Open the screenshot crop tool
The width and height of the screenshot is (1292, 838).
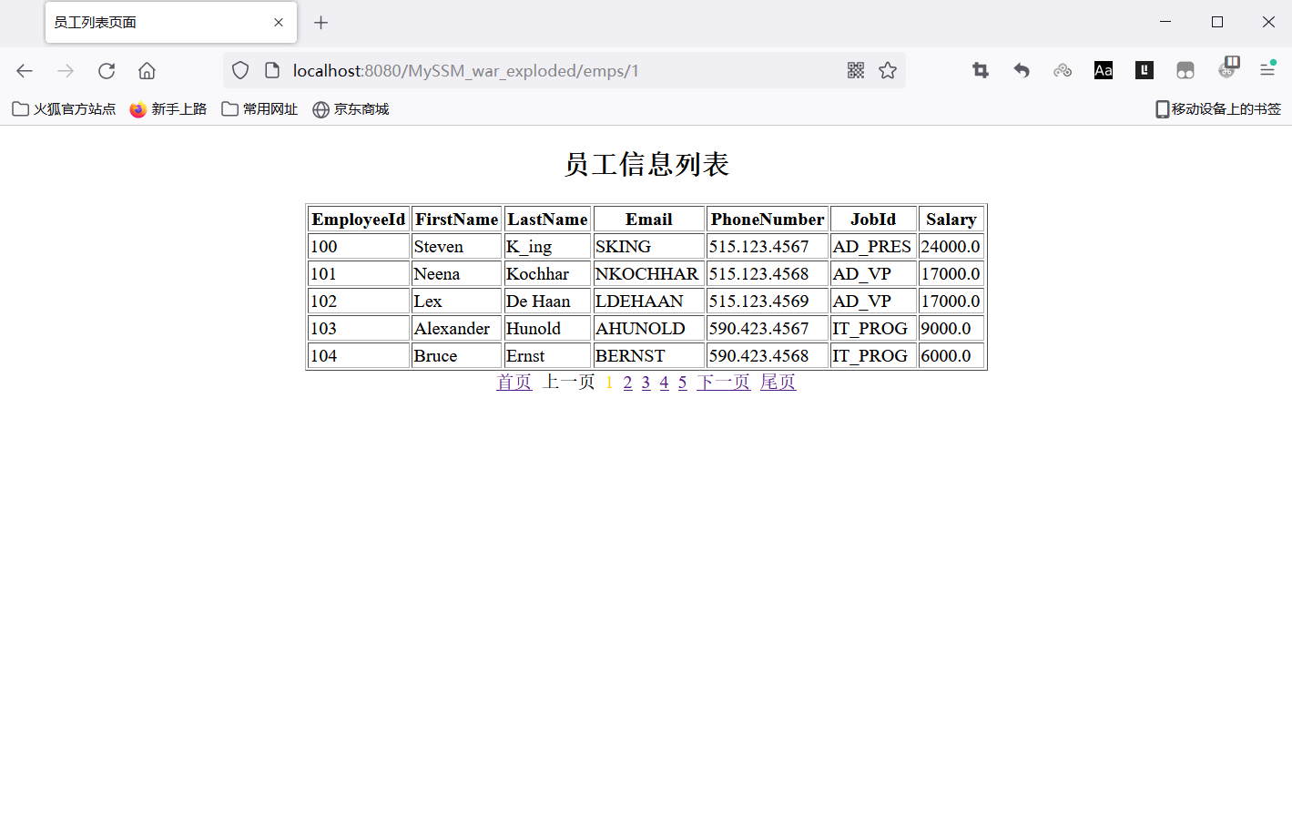pyautogui.click(x=981, y=70)
